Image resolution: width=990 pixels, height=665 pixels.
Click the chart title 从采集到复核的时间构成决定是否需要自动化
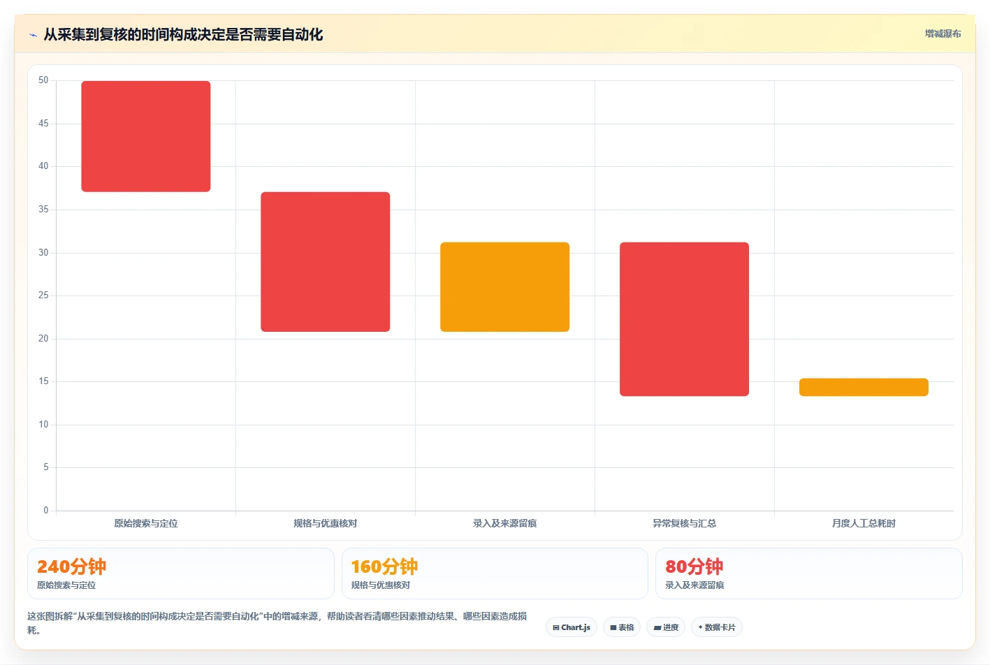pyautogui.click(x=183, y=34)
